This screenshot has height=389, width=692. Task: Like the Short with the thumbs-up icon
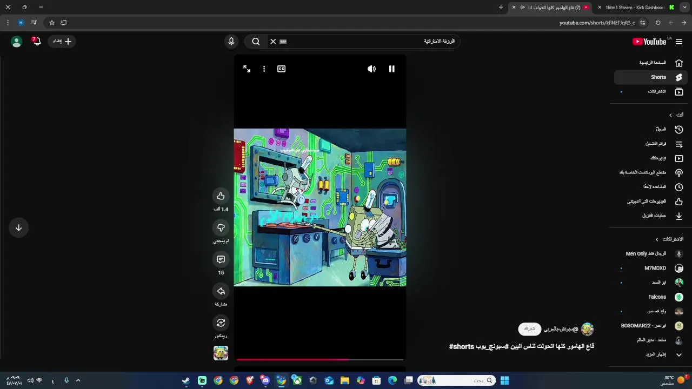(x=221, y=196)
